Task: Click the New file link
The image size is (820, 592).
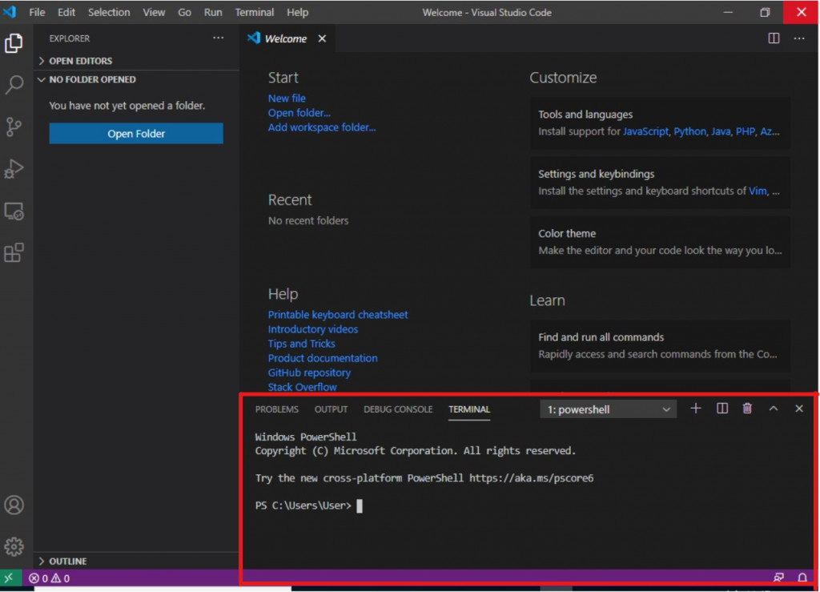Action: [287, 99]
